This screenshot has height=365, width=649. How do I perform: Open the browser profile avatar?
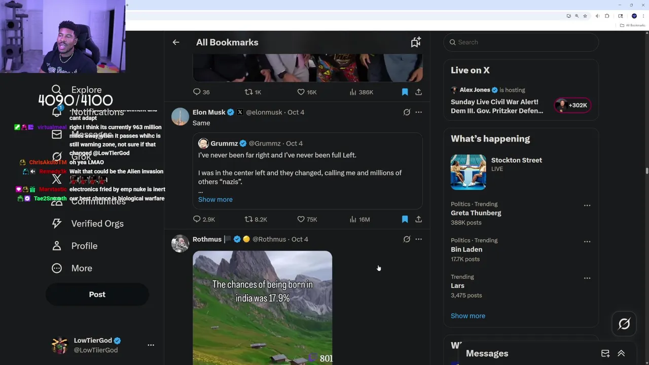(634, 16)
